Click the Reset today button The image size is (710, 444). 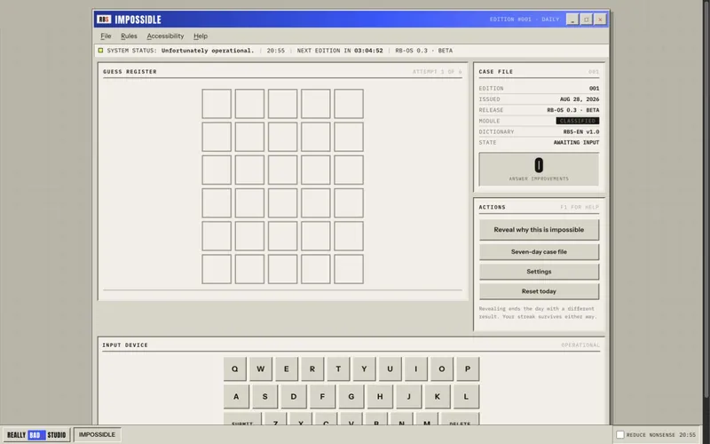539,291
